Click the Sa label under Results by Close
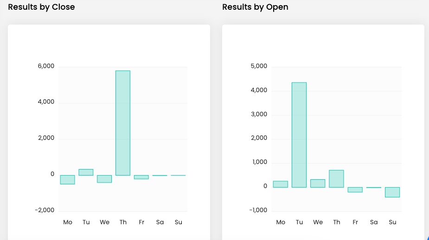 point(160,222)
